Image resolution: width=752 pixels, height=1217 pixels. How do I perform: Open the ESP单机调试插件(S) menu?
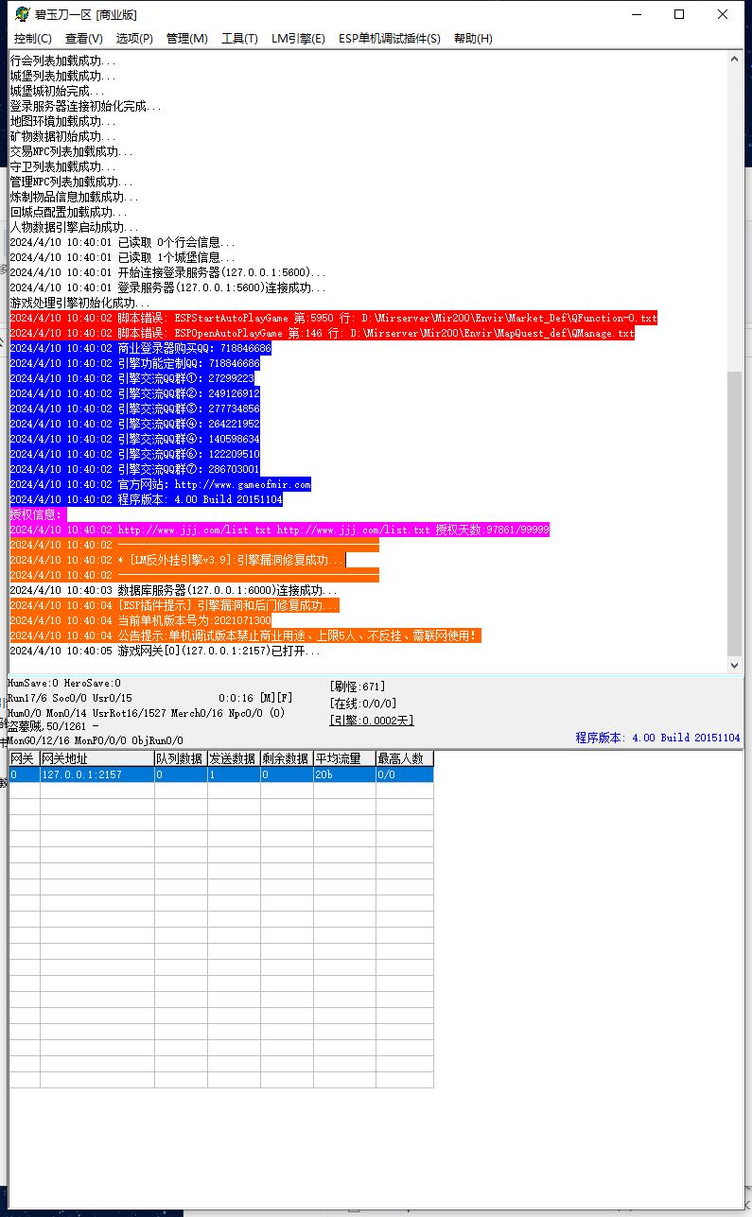coord(390,39)
